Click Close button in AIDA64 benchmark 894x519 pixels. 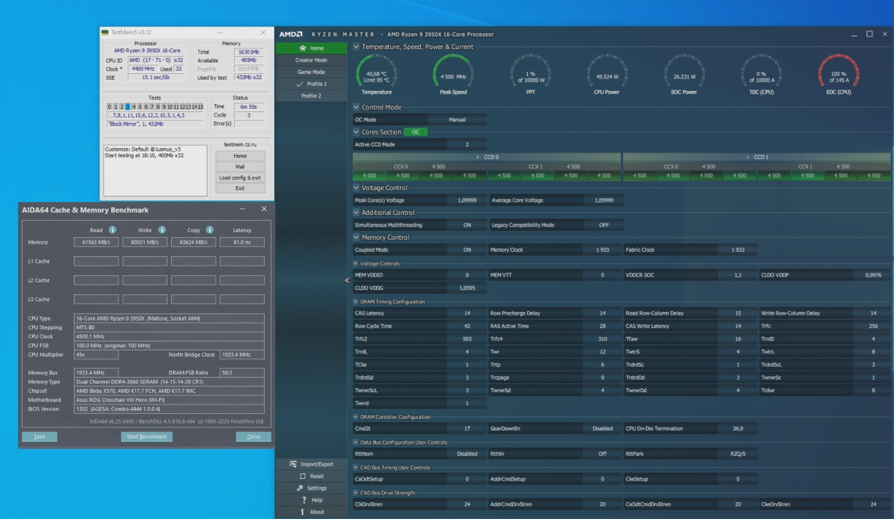tap(254, 437)
